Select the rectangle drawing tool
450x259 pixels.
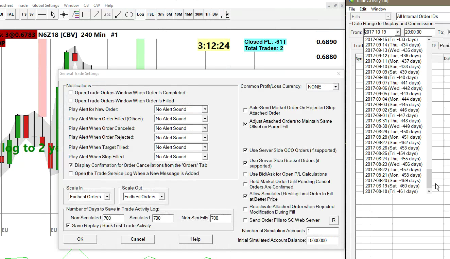[x=86, y=15]
